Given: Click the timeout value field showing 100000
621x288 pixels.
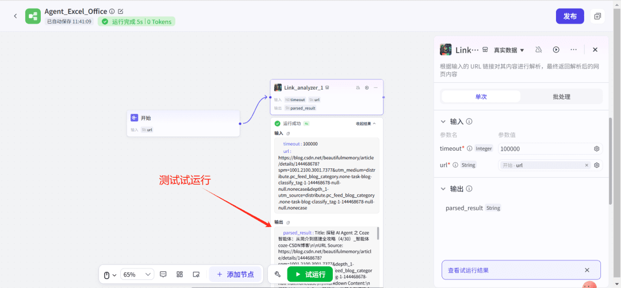Looking at the screenshot, I should 543,149.
